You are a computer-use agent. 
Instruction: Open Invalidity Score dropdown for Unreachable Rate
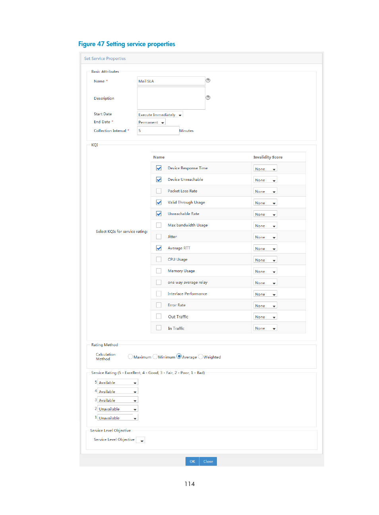265,214
